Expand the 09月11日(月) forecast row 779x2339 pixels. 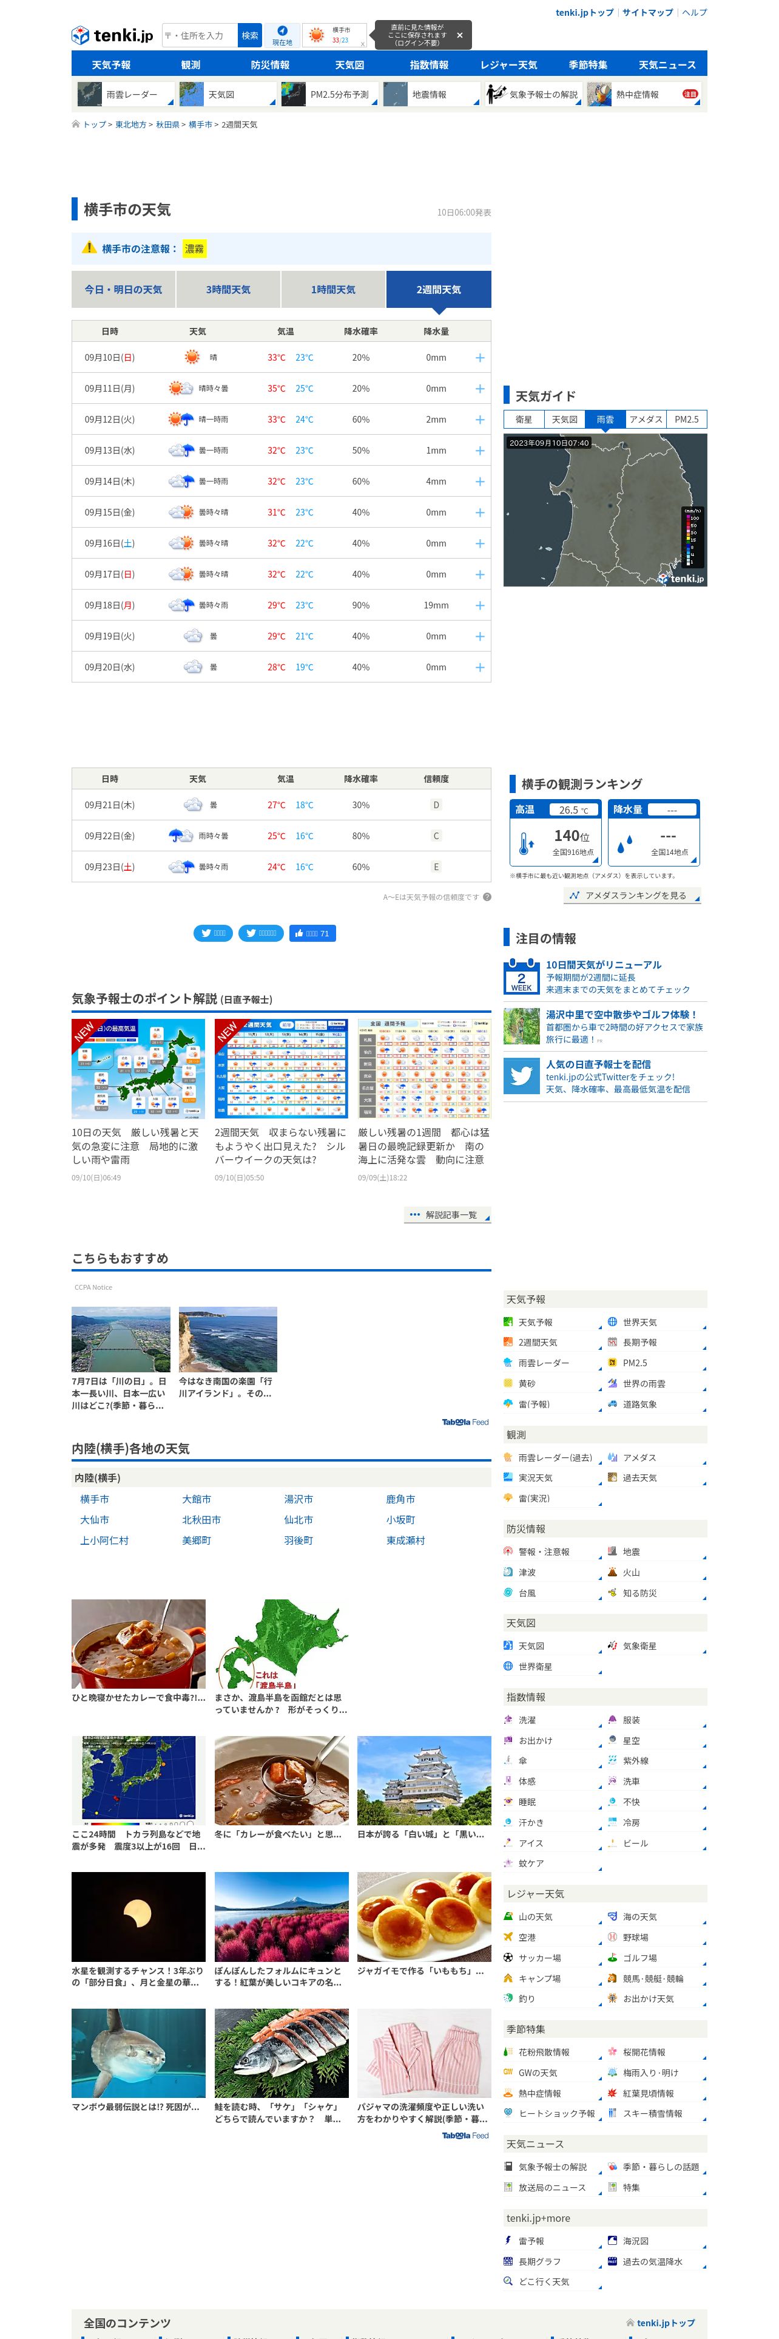[x=480, y=389]
